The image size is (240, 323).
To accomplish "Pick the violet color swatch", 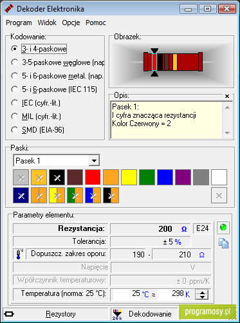I will [x=183, y=178].
